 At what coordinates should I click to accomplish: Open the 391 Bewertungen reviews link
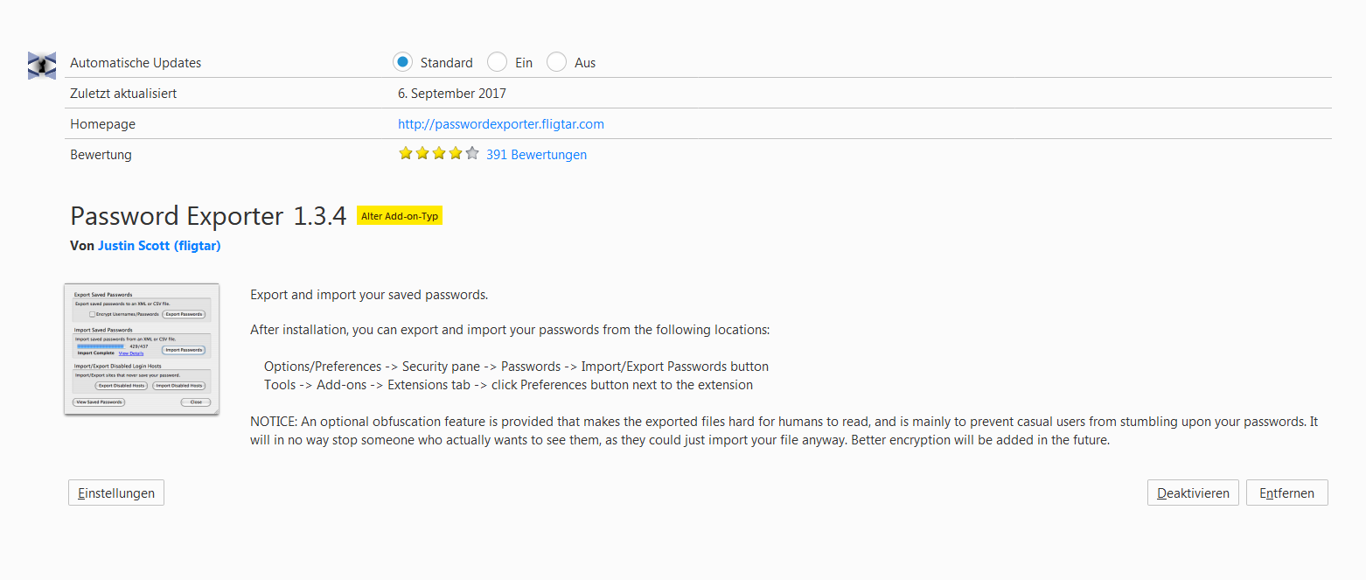click(x=536, y=155)
